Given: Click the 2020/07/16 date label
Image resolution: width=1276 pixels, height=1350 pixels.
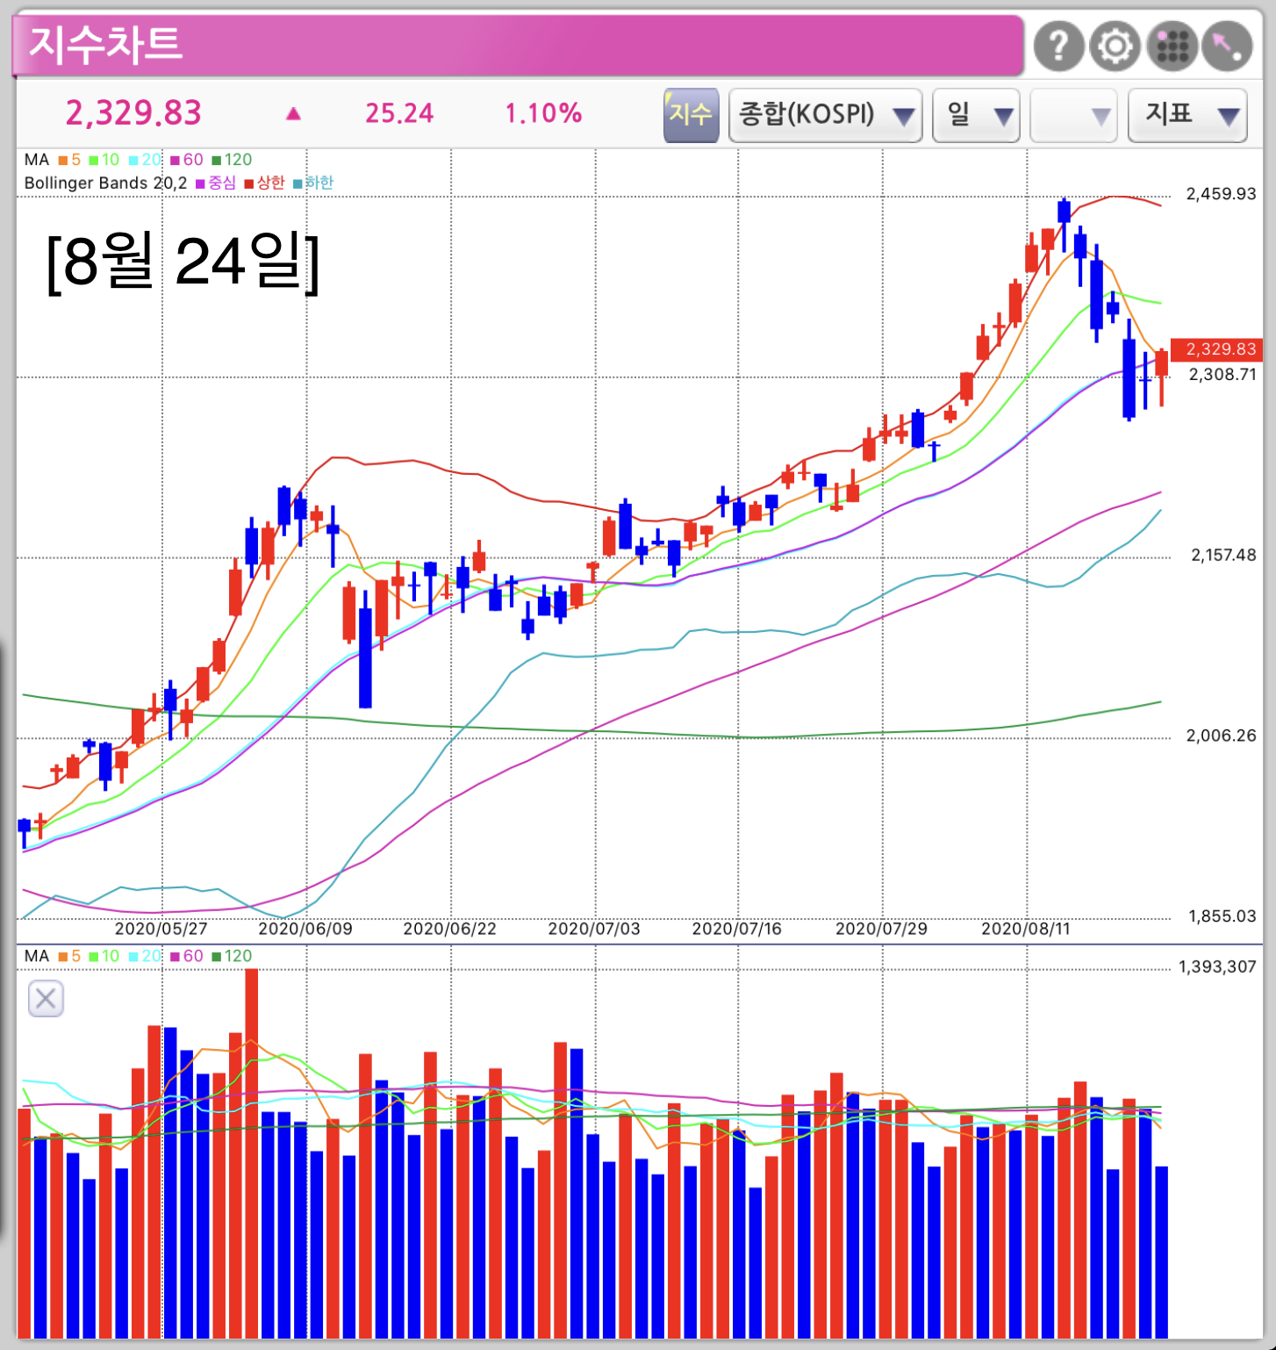Looking at the screenshot, I should [x=736, y=929].
